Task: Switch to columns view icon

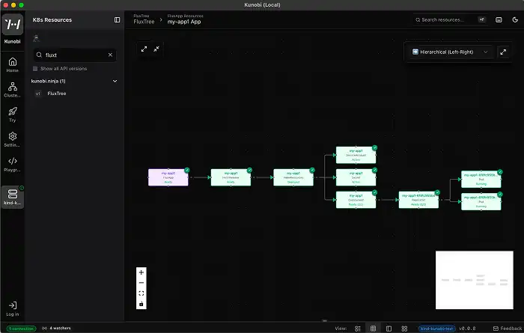Action: tap(373, 329)
